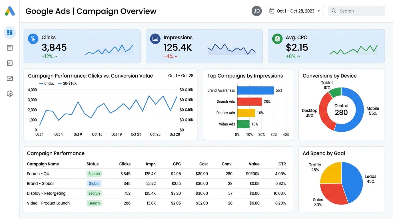Sort by Cost column header
Screen dimensions: 393x219
(x=204, y=164)
